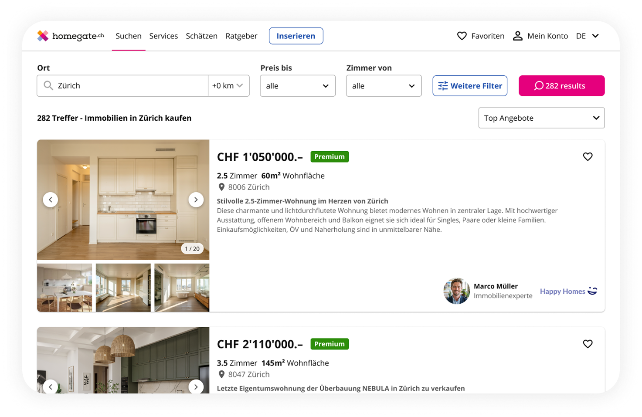The height and width of the screenshot is (417, 642).
Task: Show next photo of 8047 Zürich listing
Action: (196, 386)
